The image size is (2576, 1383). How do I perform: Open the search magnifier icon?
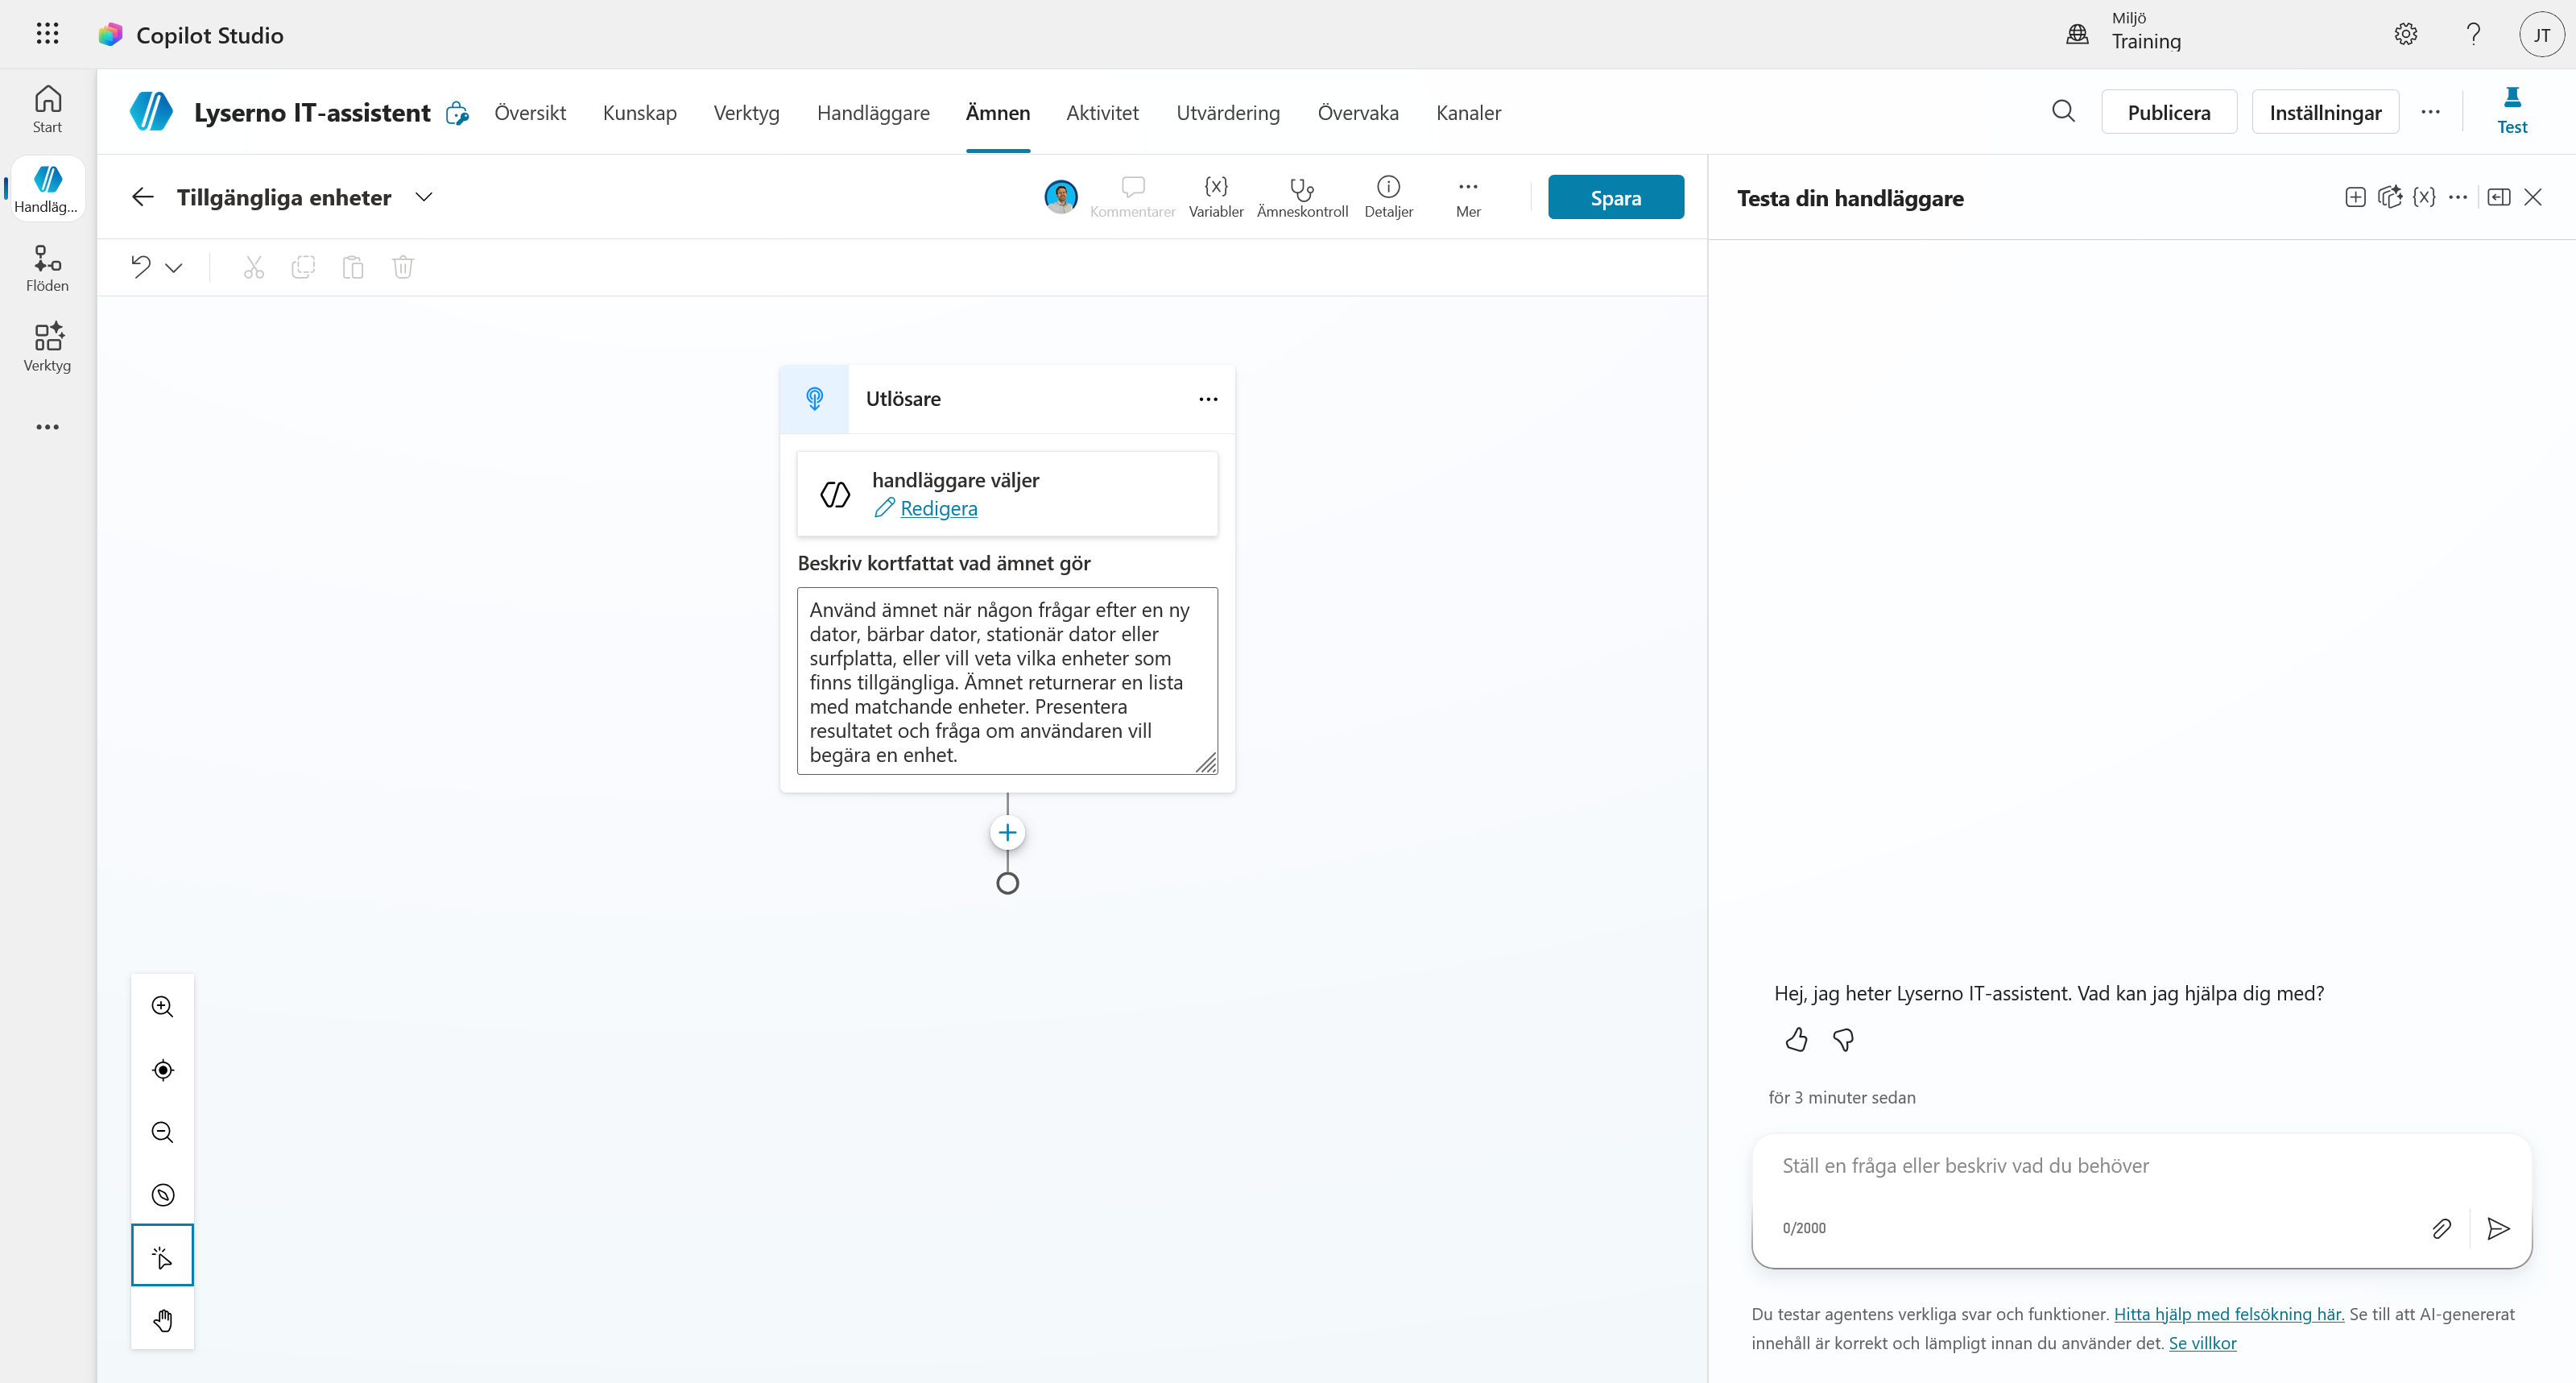pos(2063,111)
